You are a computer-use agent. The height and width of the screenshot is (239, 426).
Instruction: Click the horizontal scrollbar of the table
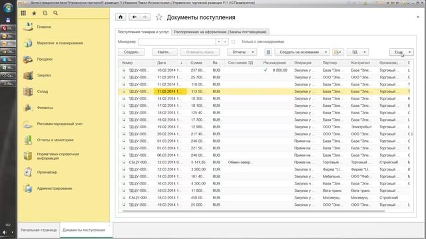coord(254,210)
